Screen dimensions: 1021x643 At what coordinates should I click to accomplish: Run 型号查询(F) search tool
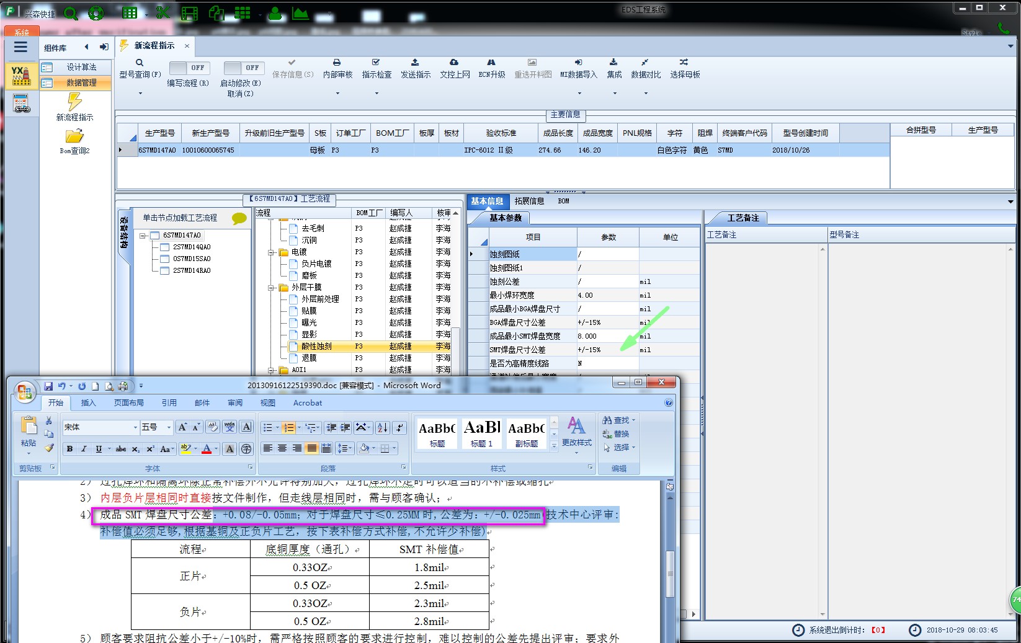(x=140, y=68)
